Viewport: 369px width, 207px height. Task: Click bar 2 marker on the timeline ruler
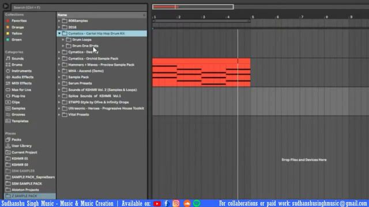[x=179, y=17]
